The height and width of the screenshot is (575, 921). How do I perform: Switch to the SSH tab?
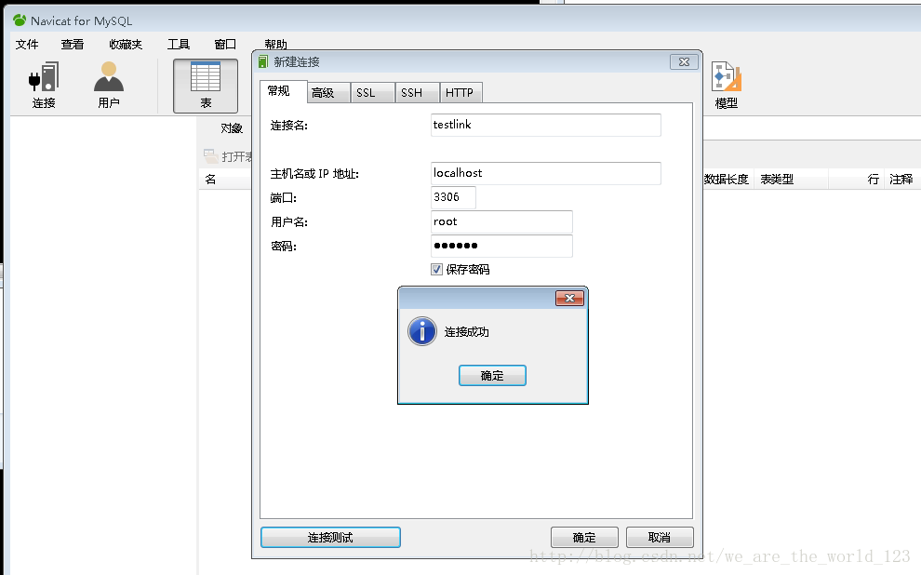pyautogui.click(x=417, y=93)
